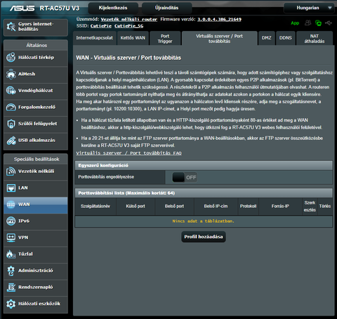Screen dimensions: 337x319
Task: Switch to the Kettős WAN tab
Action: coord(133,38)
